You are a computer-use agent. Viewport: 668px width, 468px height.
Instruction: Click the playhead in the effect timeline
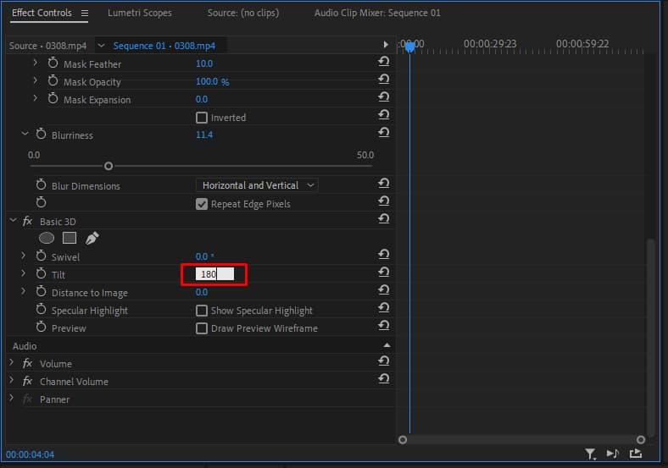(409, 47)
